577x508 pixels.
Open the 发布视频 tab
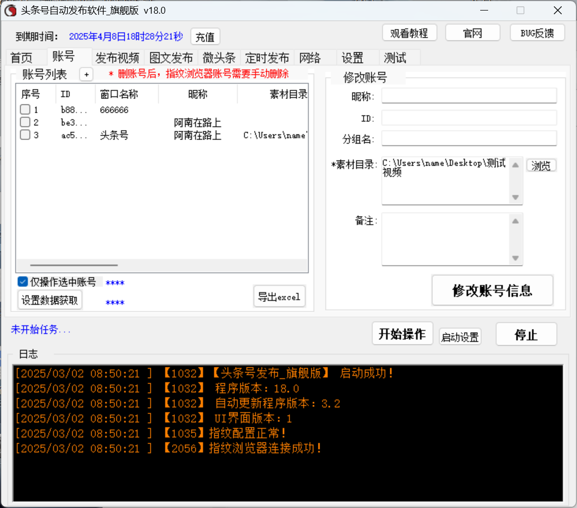[x=117, y=58]
